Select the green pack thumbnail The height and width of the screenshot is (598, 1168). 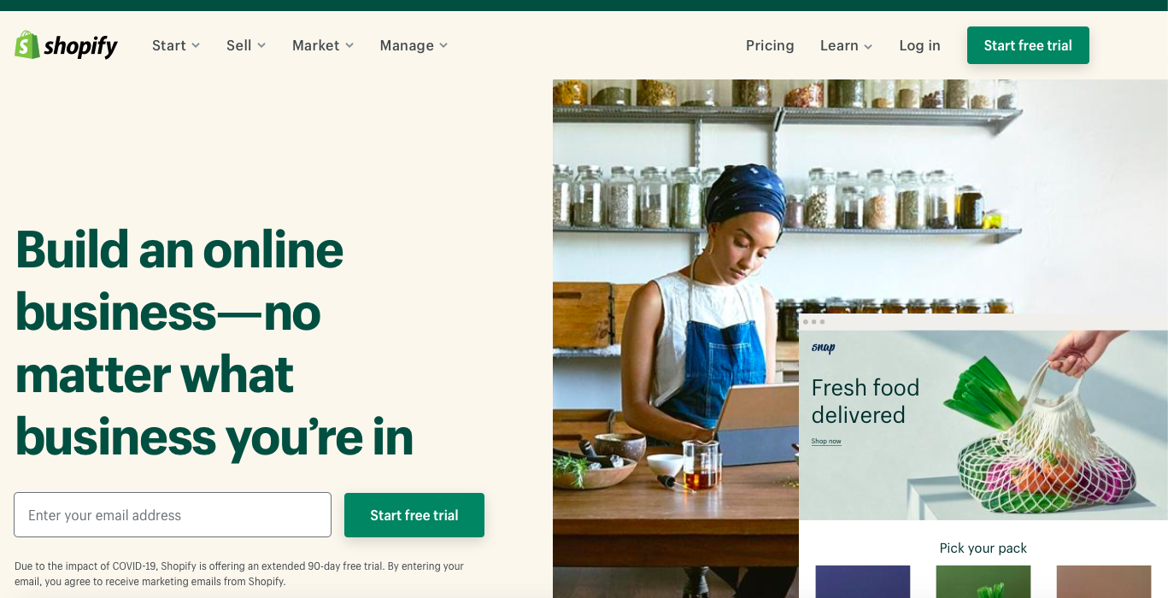click(x=983, y=581)
